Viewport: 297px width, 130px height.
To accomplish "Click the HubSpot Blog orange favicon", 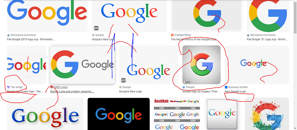I will (172, 35).
